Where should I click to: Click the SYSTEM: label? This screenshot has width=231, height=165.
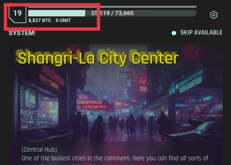click(22, 33)
